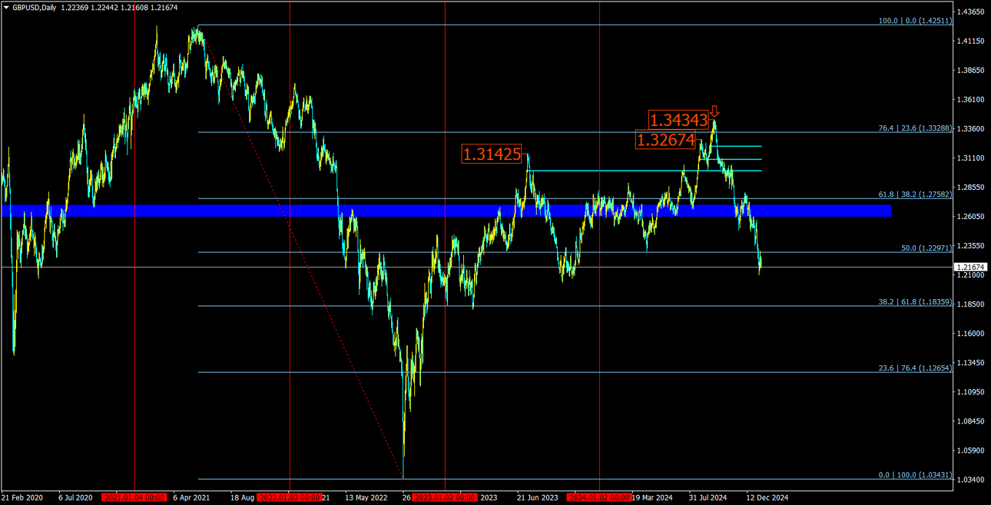Click the 38.2 | 61.8 (1.18359) Fibonacci label

pyautogui.click(x=916, y=302)
